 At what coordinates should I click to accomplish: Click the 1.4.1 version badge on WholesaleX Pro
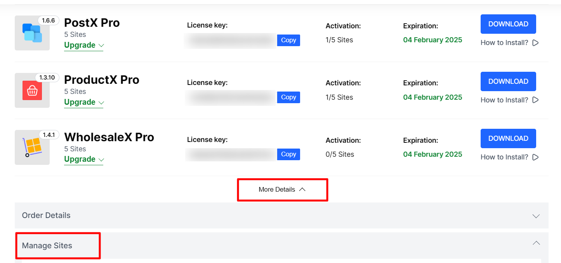49,135
